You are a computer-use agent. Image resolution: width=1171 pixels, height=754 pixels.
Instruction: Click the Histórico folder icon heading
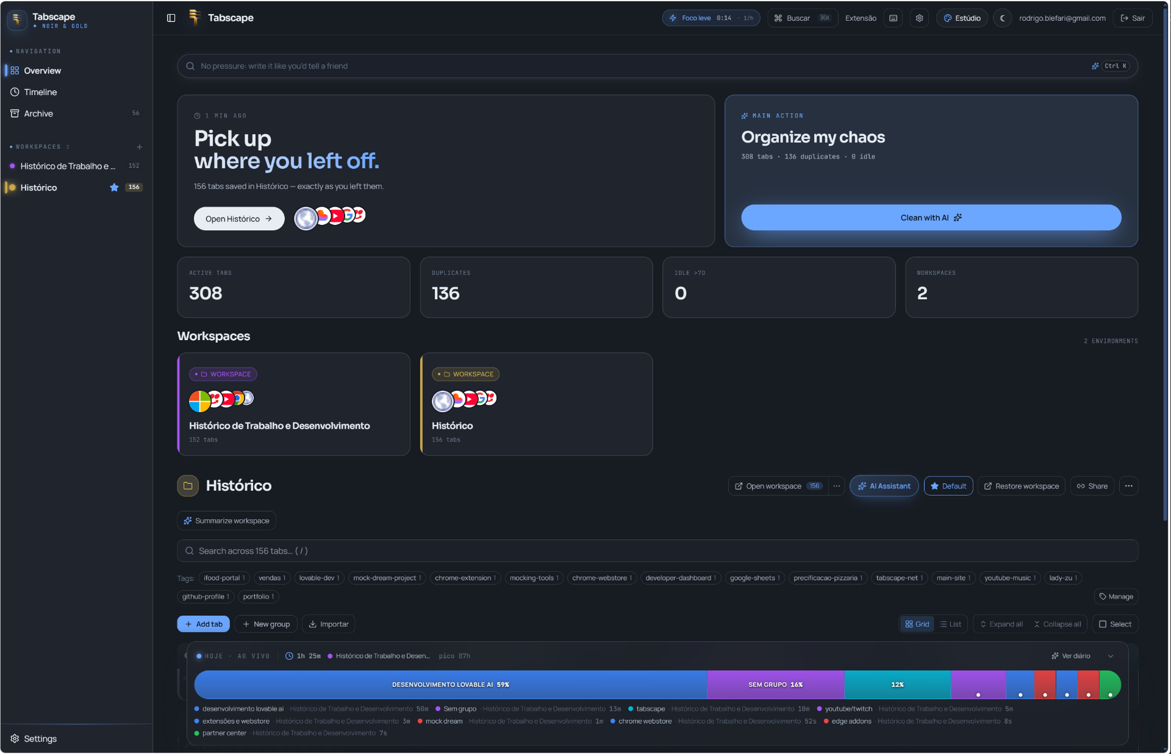(188, 486)
